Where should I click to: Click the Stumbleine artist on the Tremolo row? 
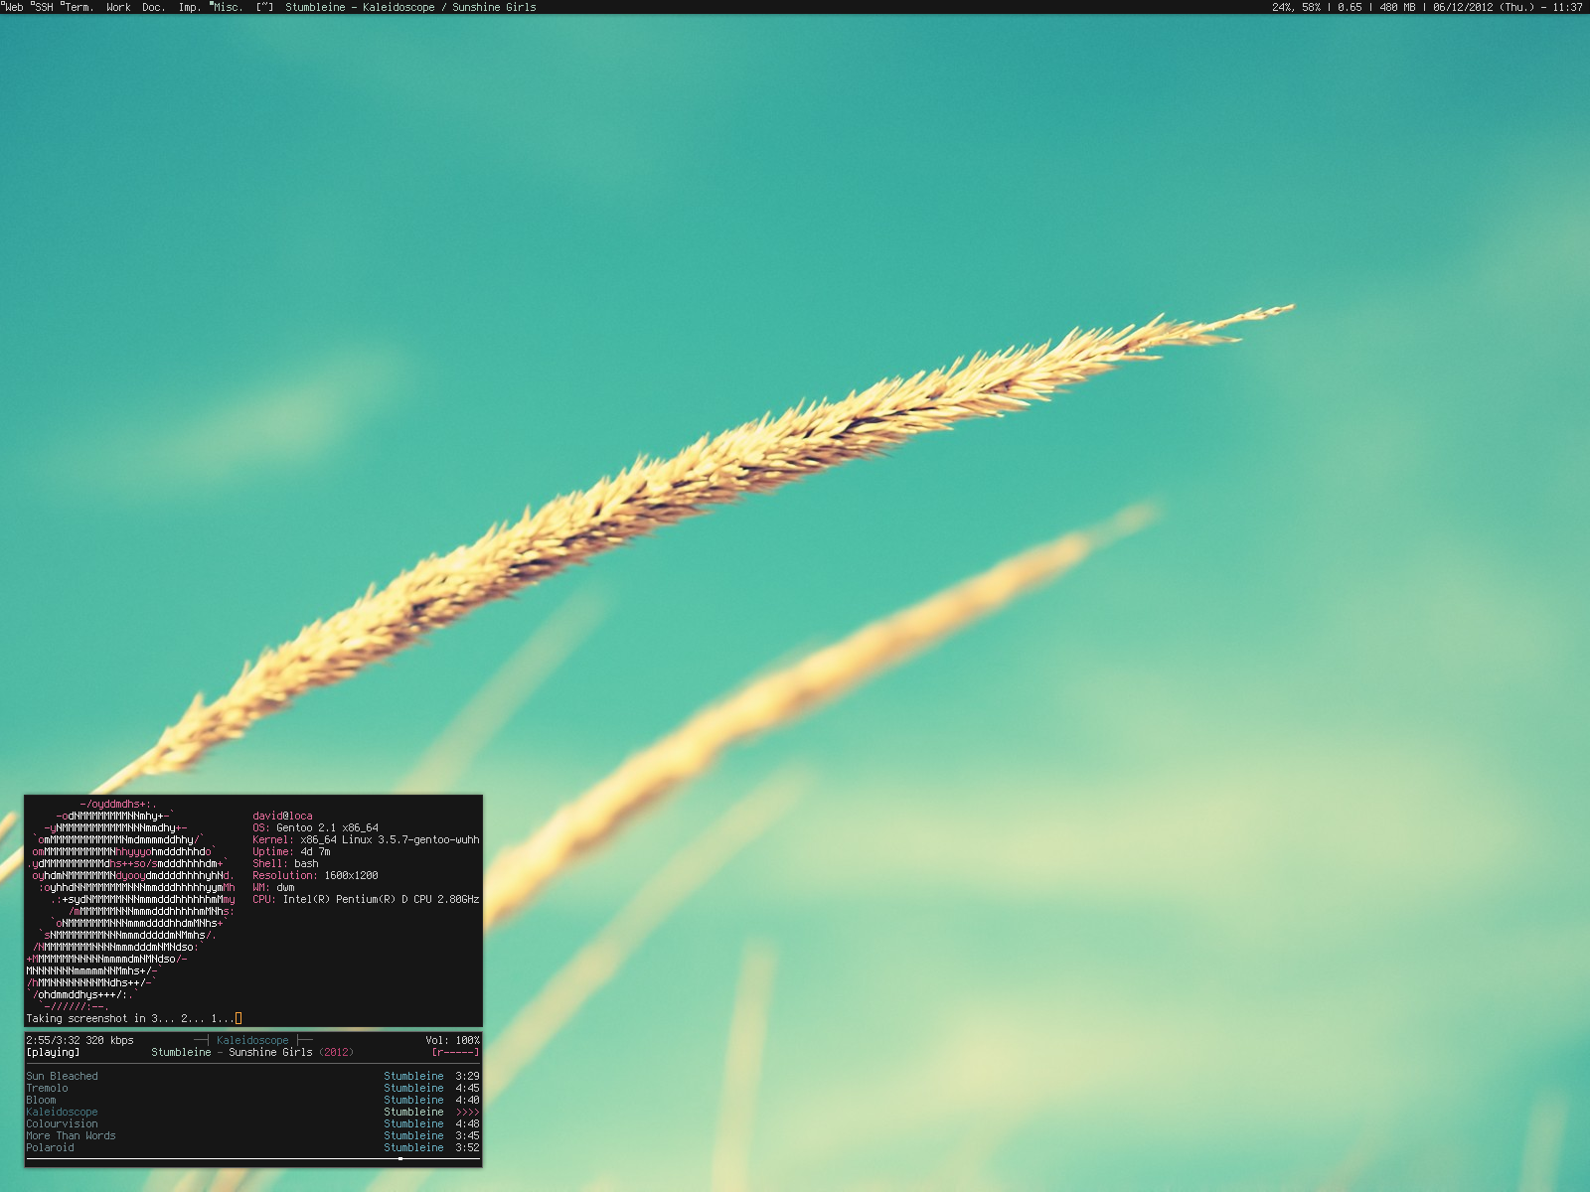[413, 1088]
